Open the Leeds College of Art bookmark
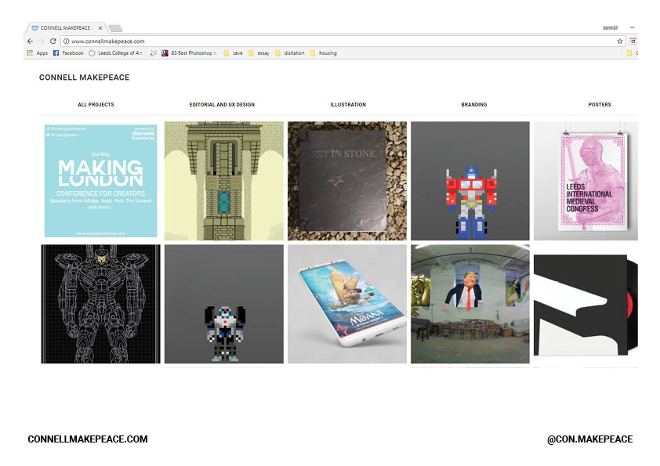660x466 pixels. pos(115,53)
